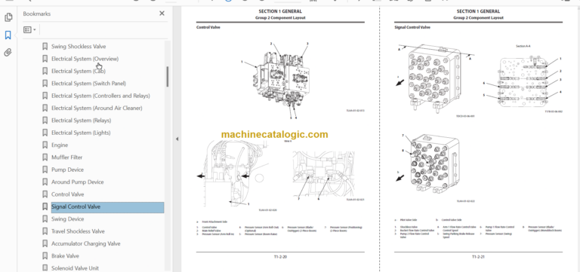Open the Engine bookmark
The width and height of the screenshot is (580, 272).
pyautogui.click(x=60, y=145)
